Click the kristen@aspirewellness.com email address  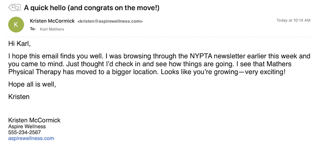tap(110, 21)
